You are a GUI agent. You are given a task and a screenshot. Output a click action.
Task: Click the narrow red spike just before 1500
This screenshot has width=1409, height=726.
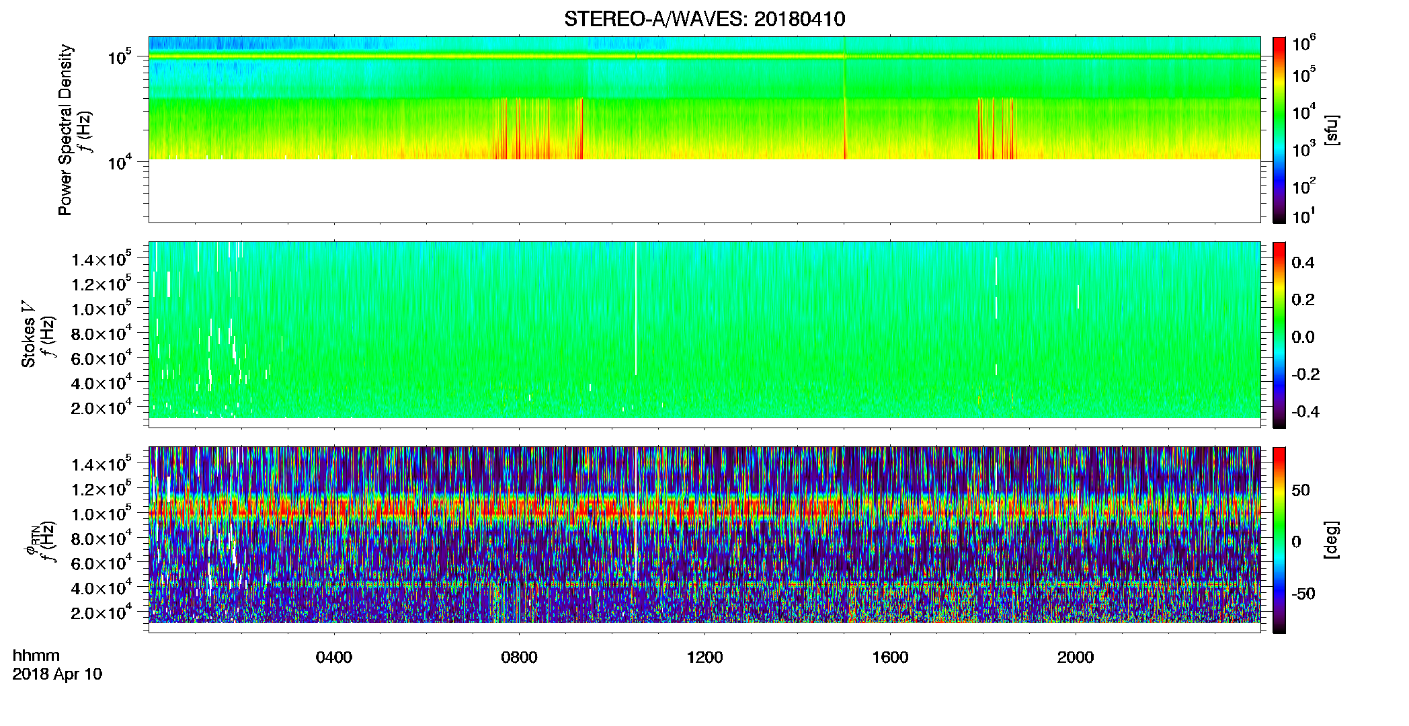(x=845, y=128)
